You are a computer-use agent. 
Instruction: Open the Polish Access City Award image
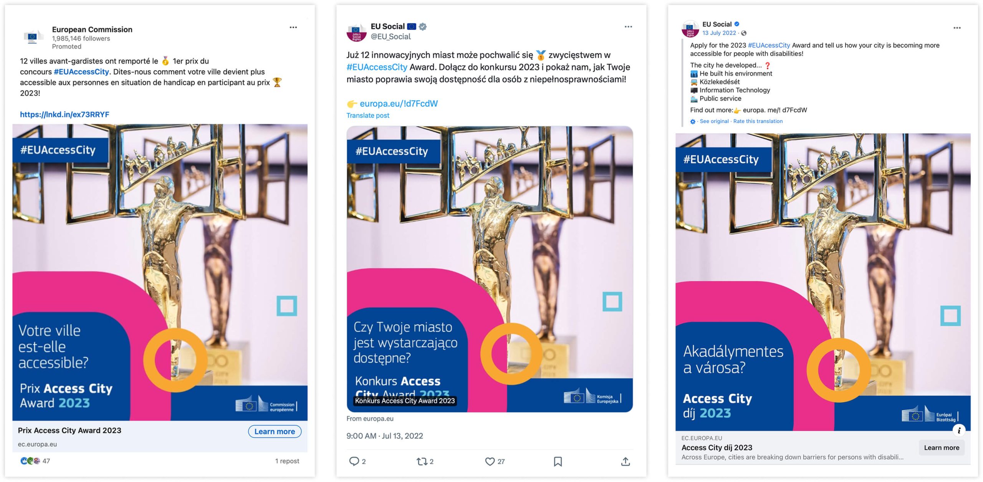[x=490, y=269]
